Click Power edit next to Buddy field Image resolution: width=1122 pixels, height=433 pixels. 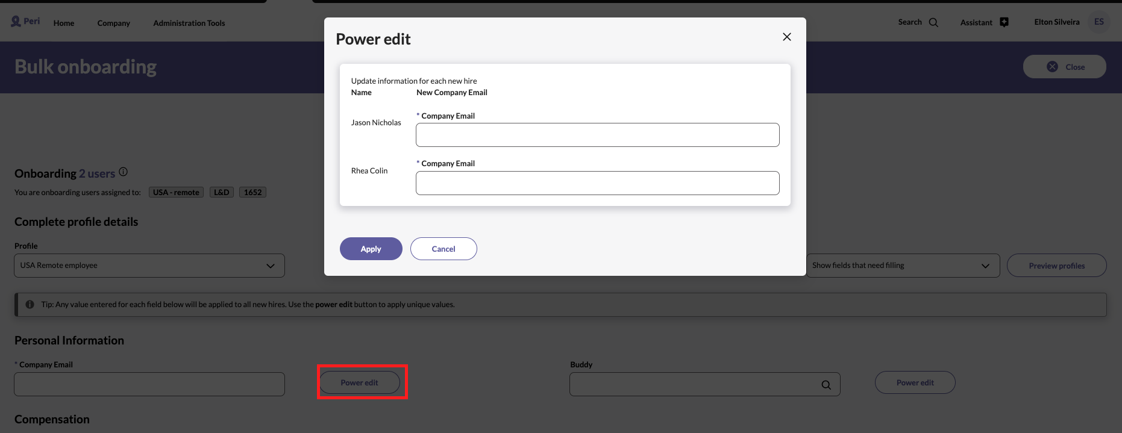tap(915, 382)
